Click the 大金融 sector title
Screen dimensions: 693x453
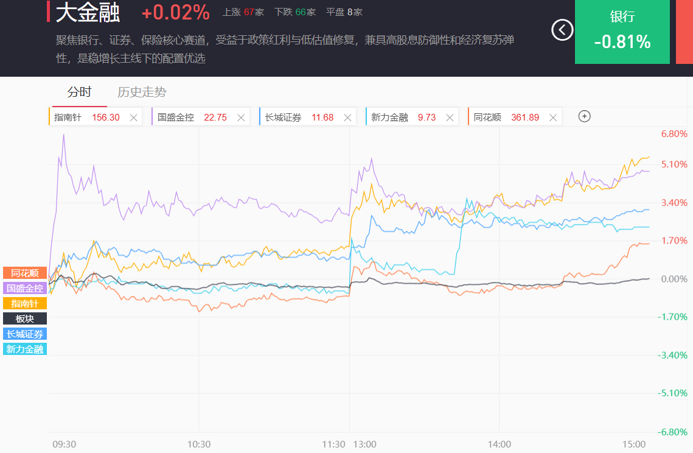point(88,12)
